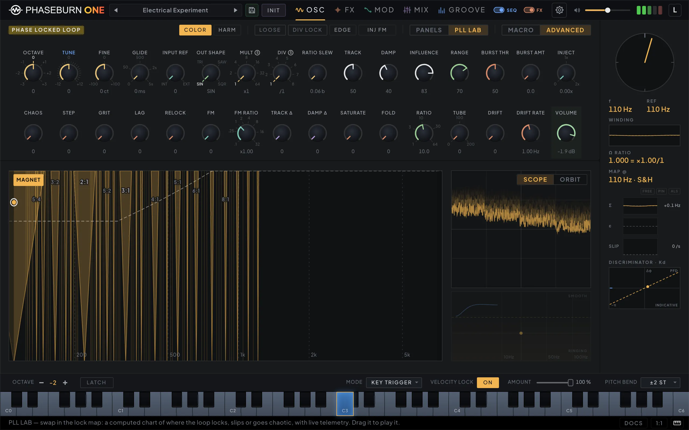
Task: Open the Pitch Bend range dropdown
Action: coord(660,382)
